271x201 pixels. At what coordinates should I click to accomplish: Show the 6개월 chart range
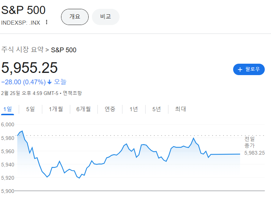pyautogui.click(x=83, y=109)
